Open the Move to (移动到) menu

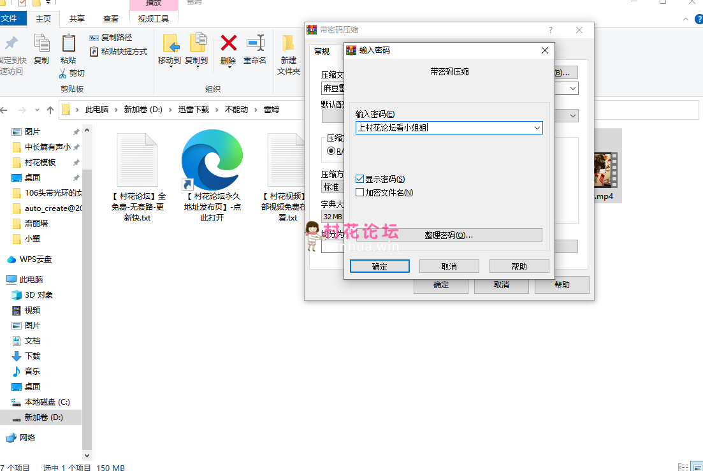point(170,50)
